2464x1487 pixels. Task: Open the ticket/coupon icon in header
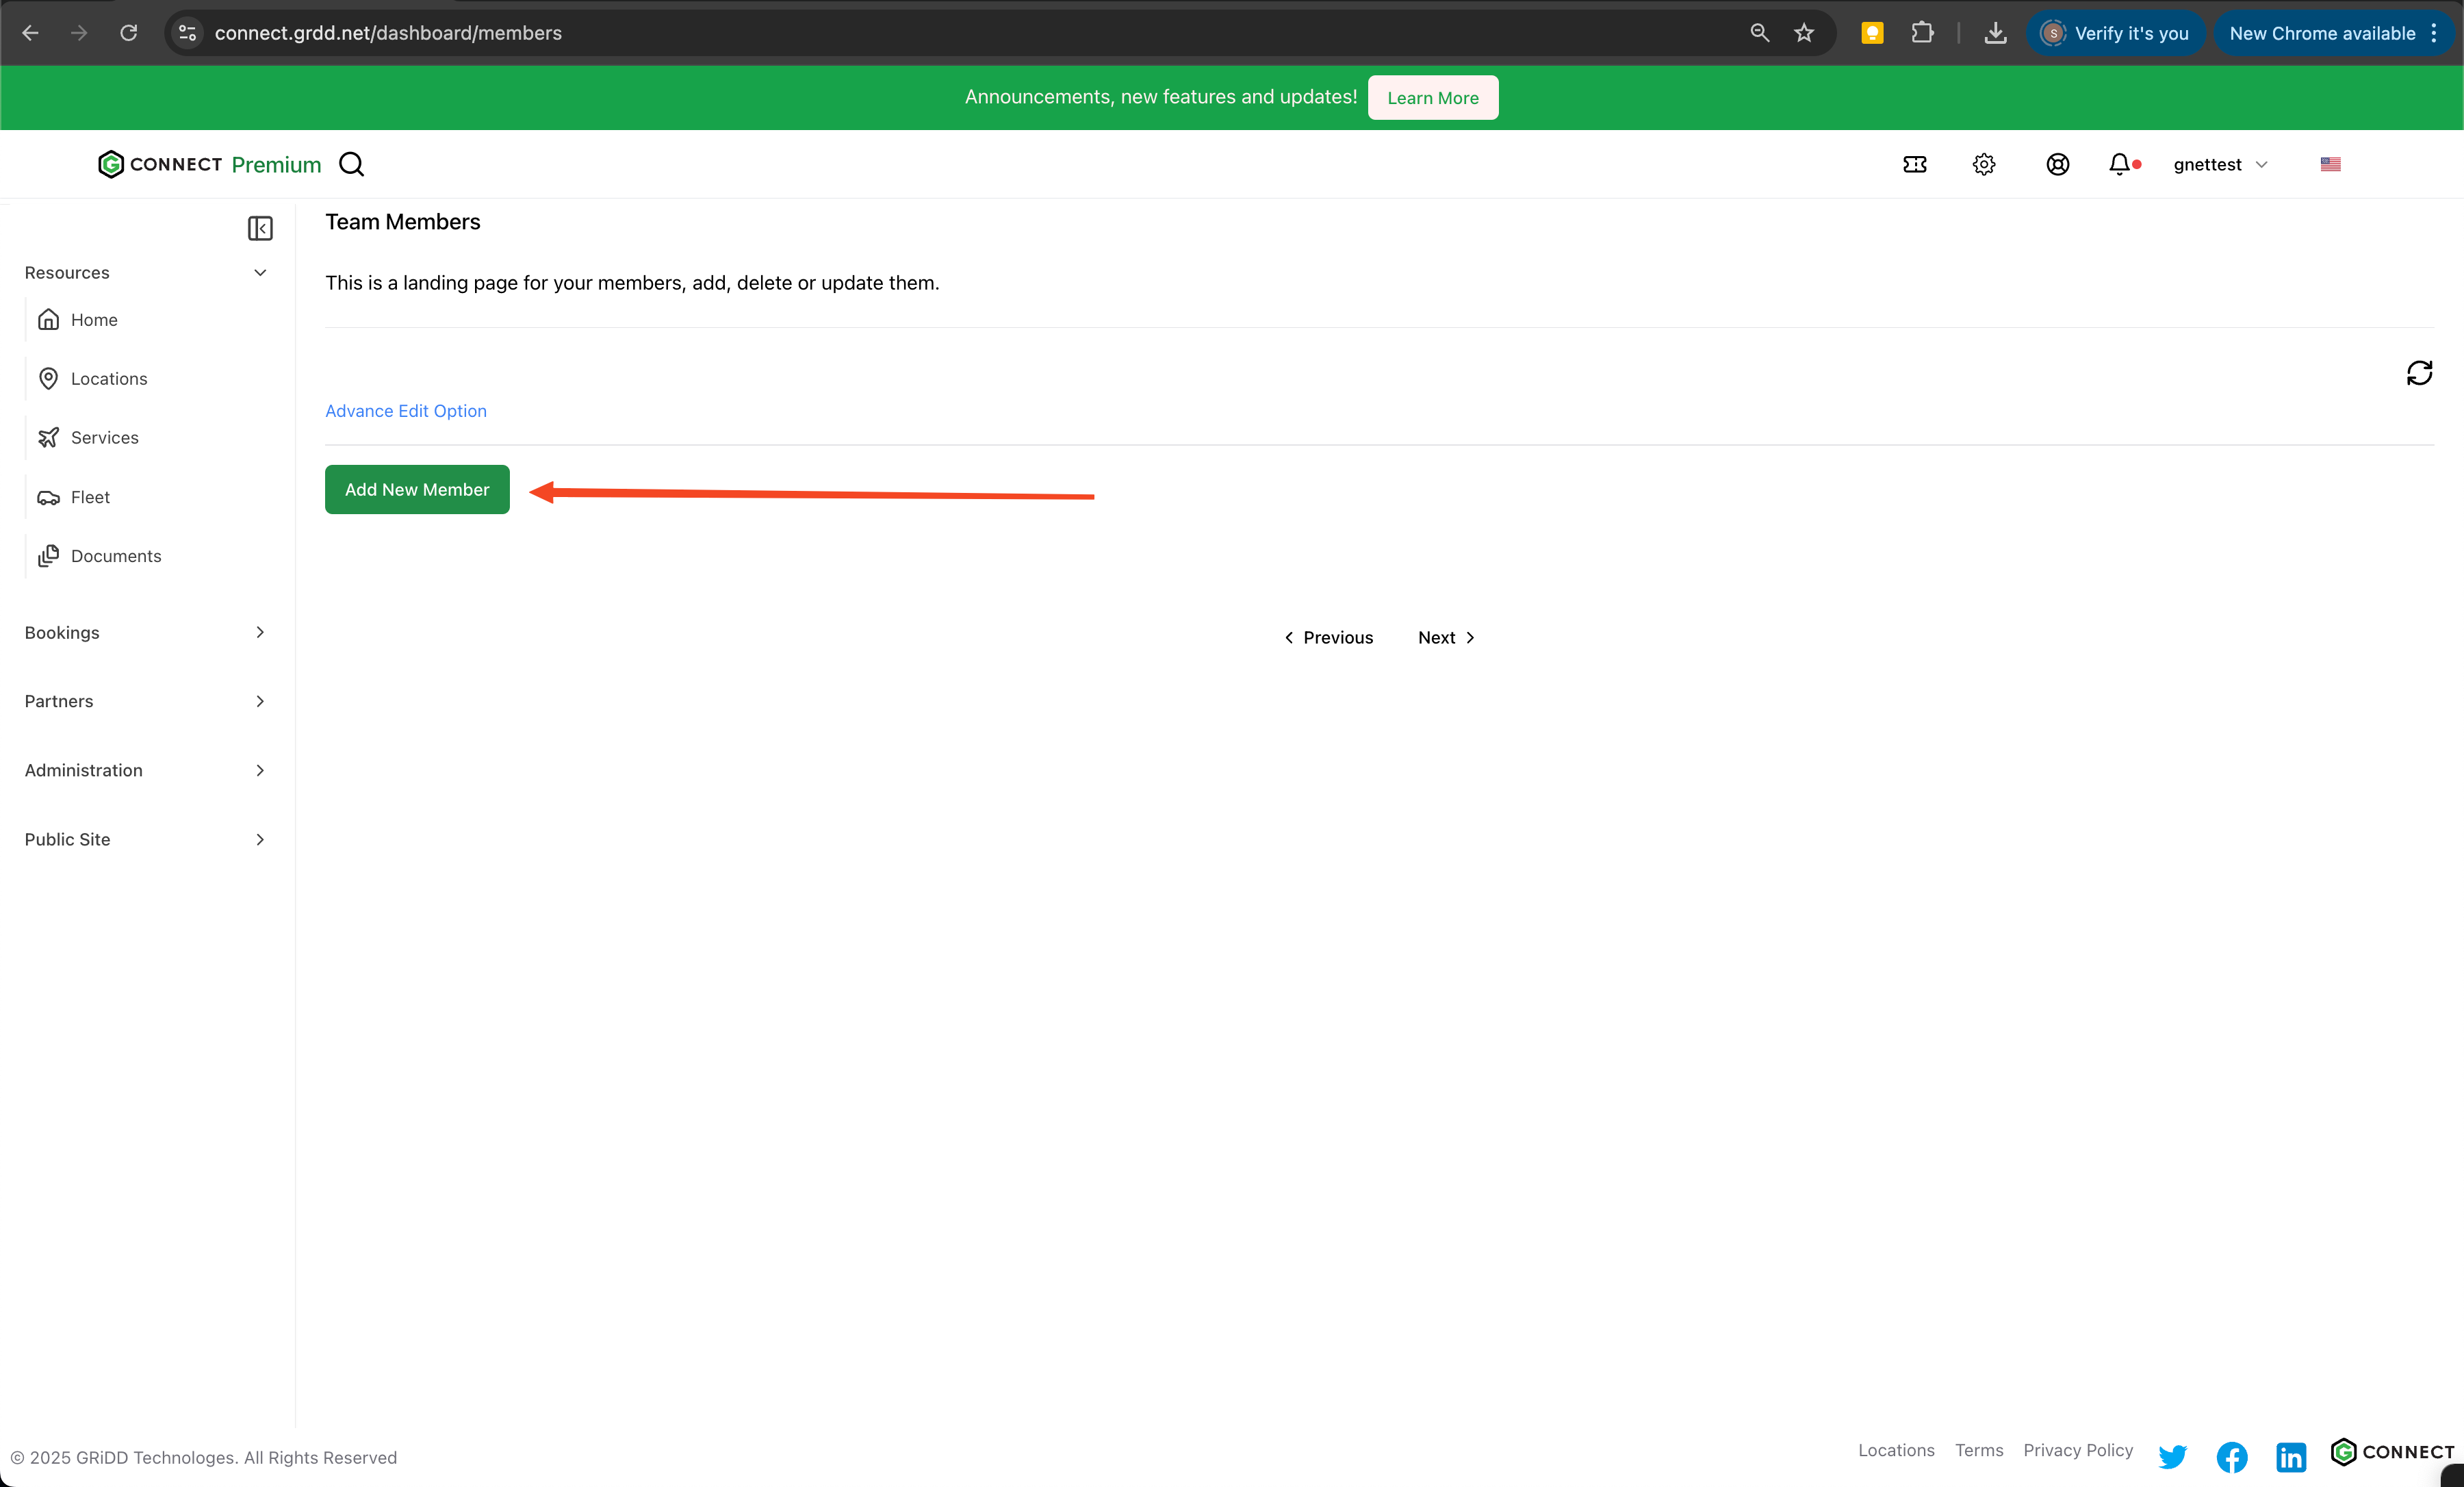(x=1914, y=164)
